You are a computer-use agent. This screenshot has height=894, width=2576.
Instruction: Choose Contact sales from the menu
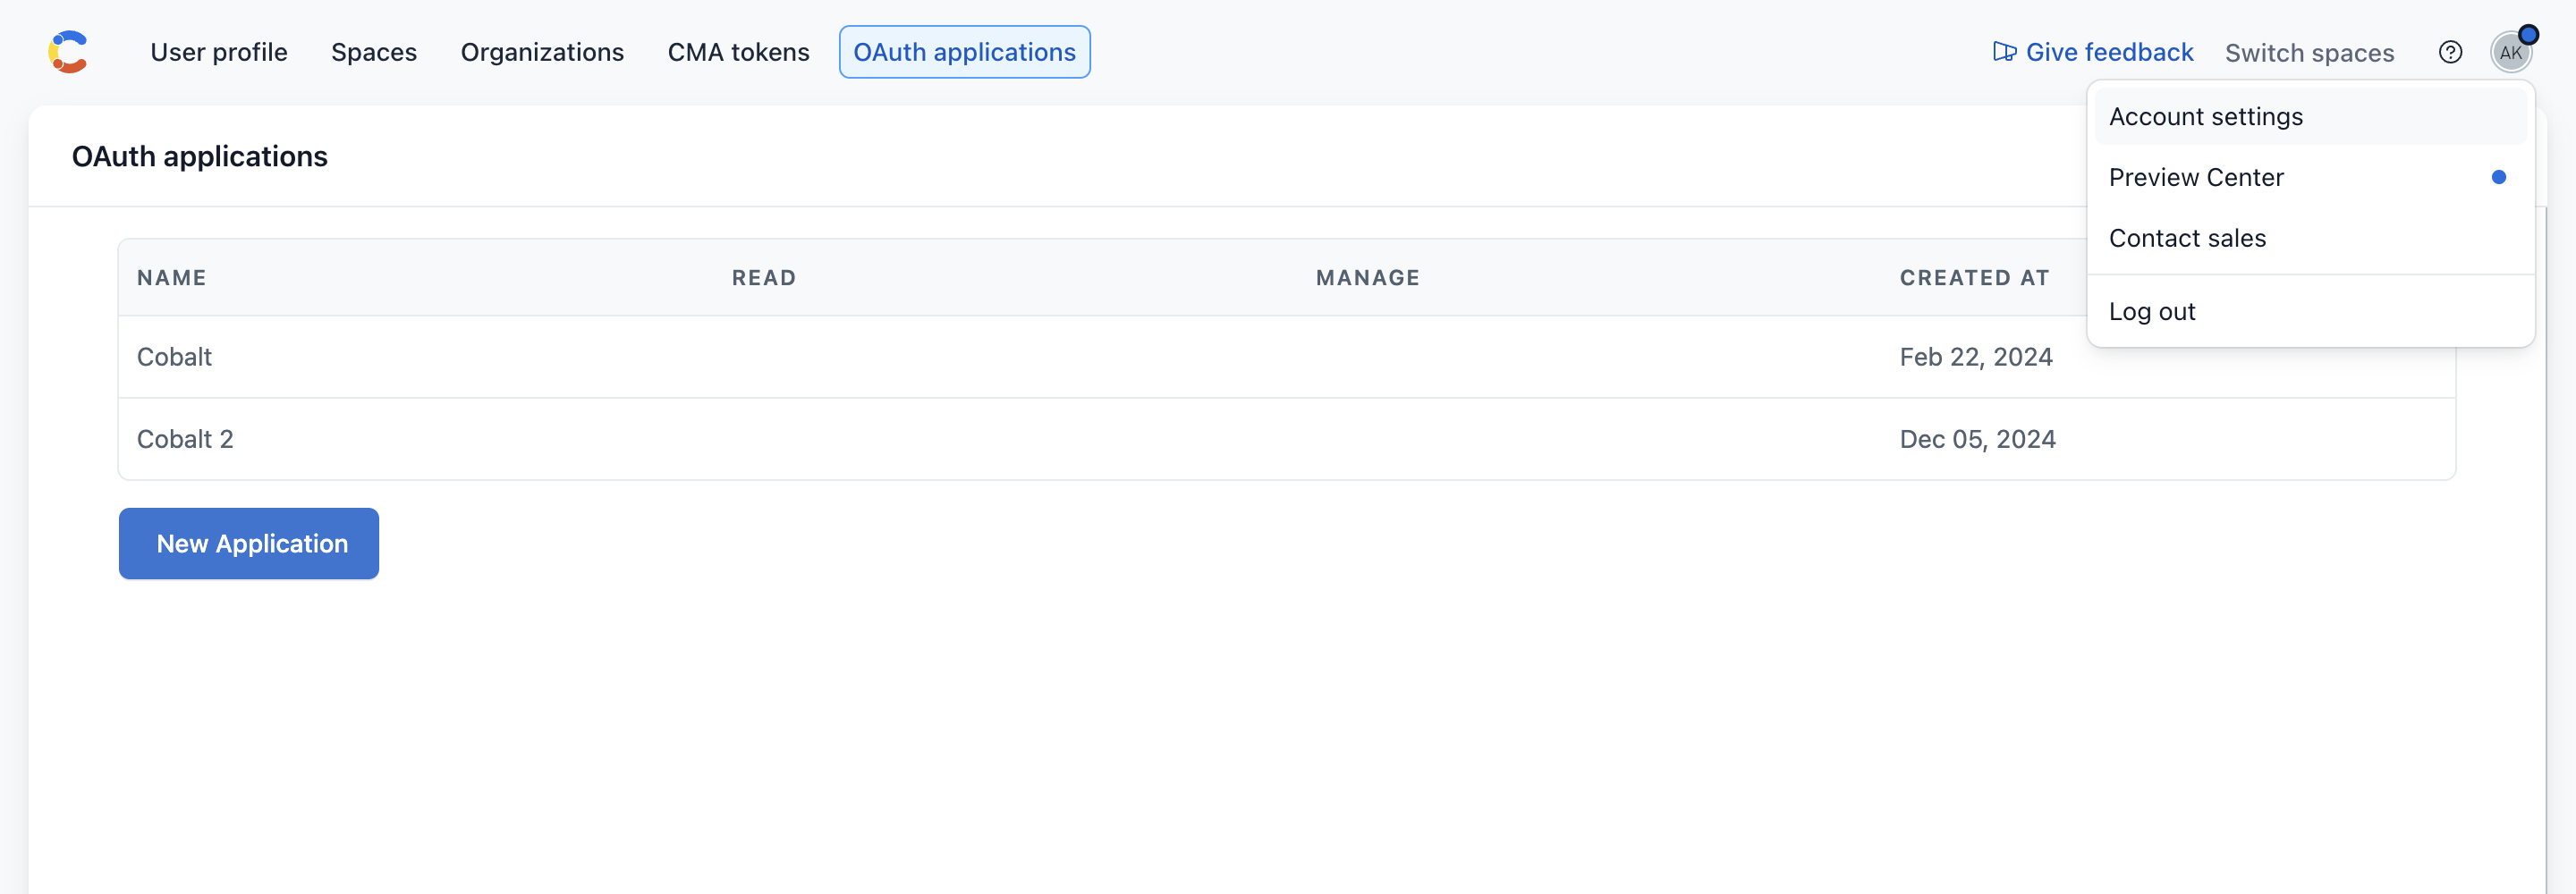point(2188,238)
